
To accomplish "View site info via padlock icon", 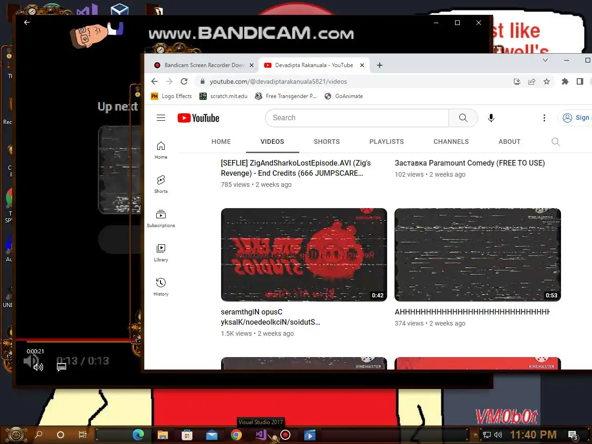I will click(202, 81).
